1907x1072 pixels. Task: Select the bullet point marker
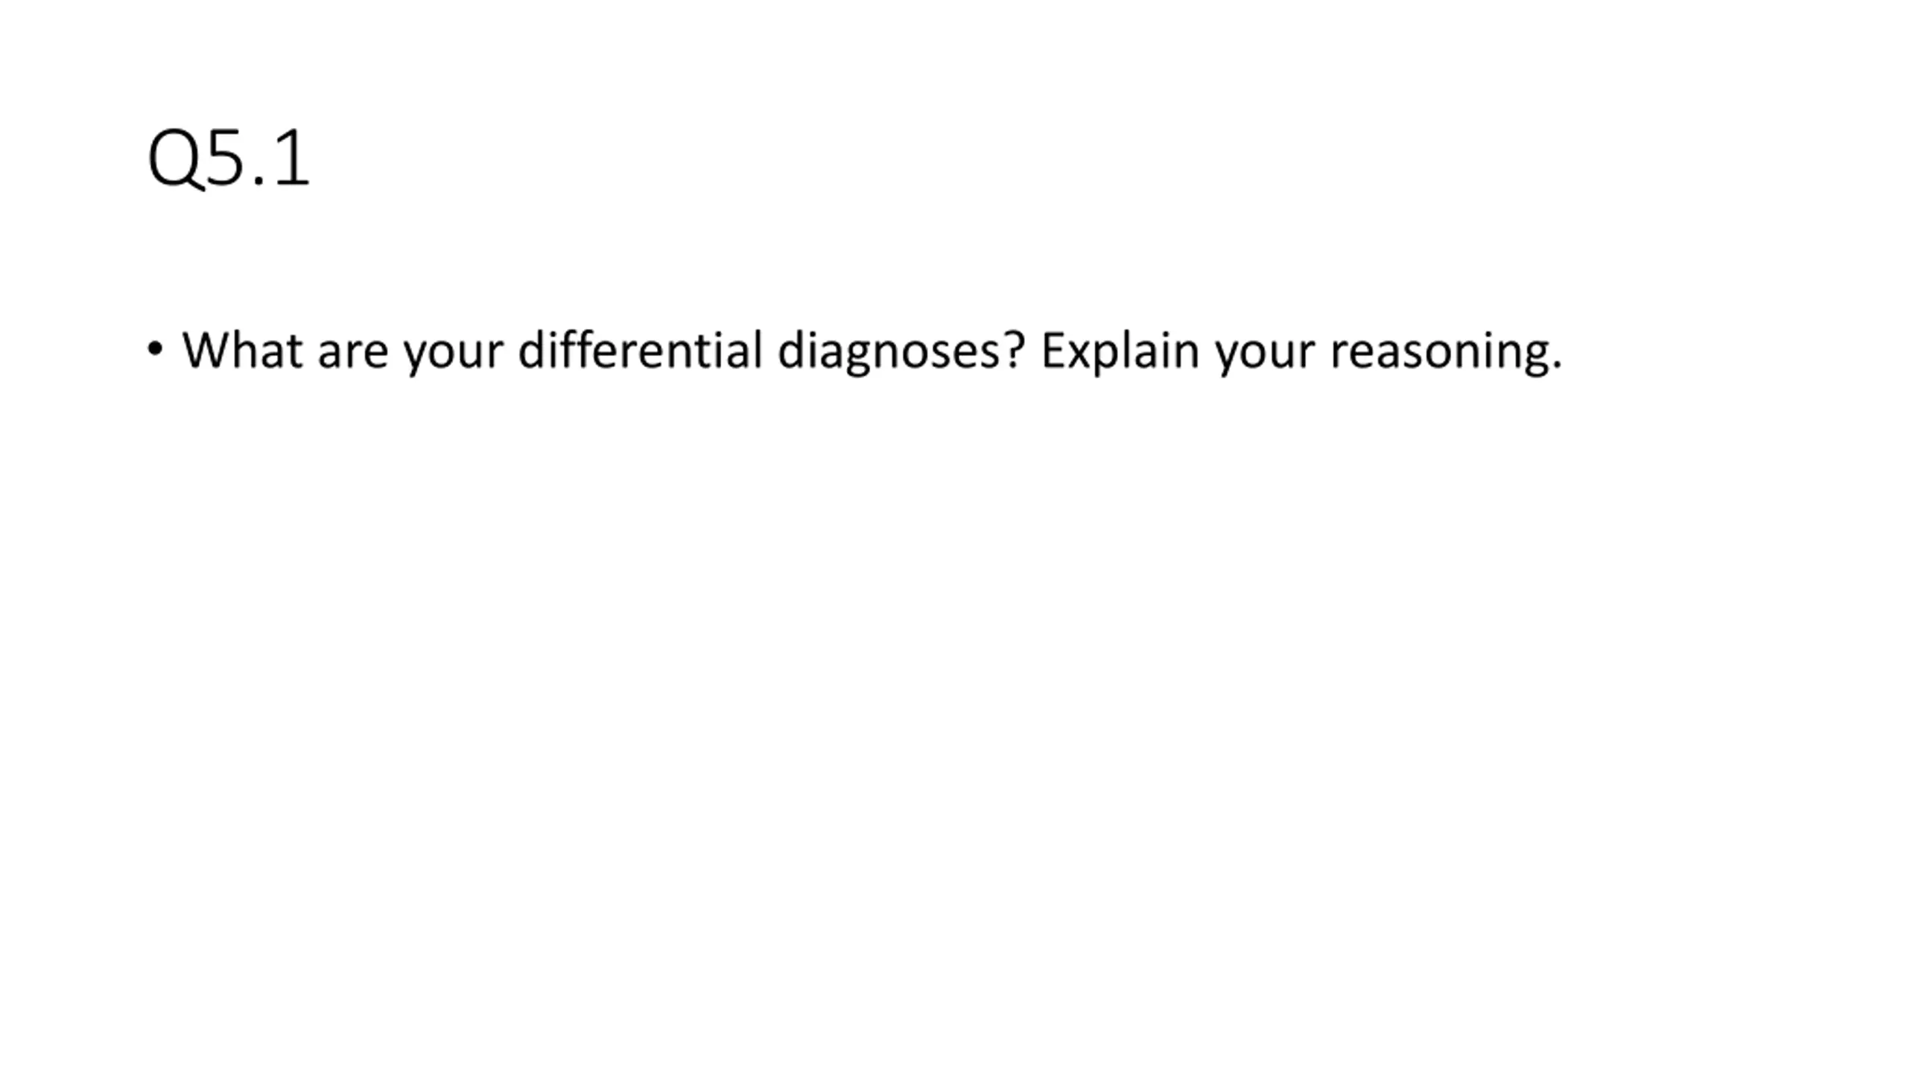coord(155,348)
